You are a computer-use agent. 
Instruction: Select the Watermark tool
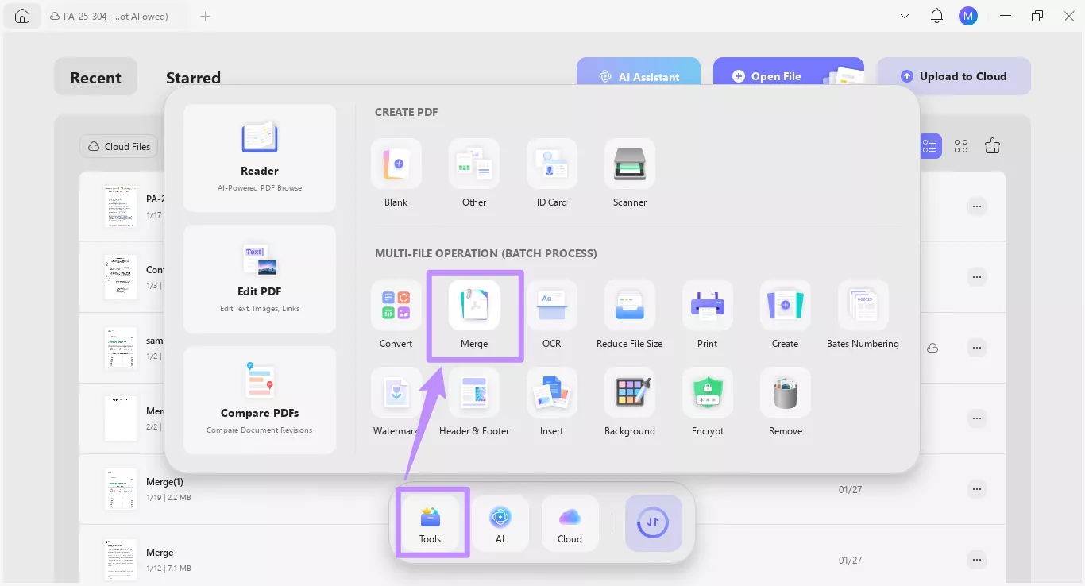[x=396, y=401]
